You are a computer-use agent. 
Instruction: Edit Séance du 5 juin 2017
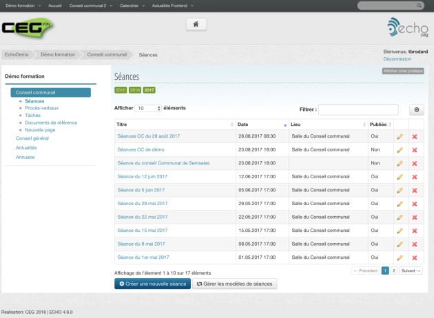click(400, 190)
